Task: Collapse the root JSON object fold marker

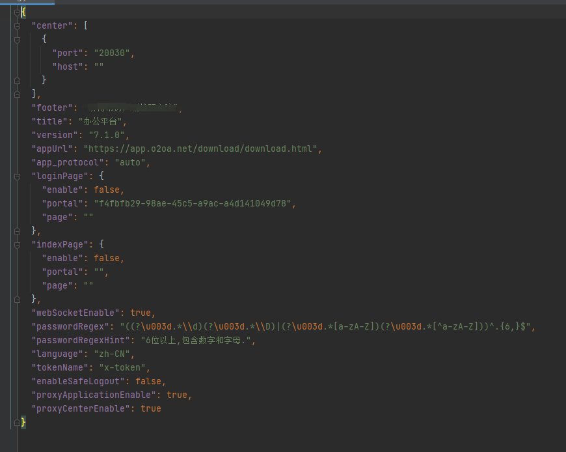Action: click(17, 12)
